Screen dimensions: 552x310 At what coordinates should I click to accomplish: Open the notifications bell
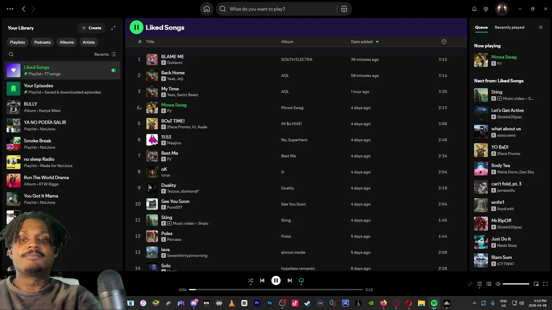tap(474, 9)
